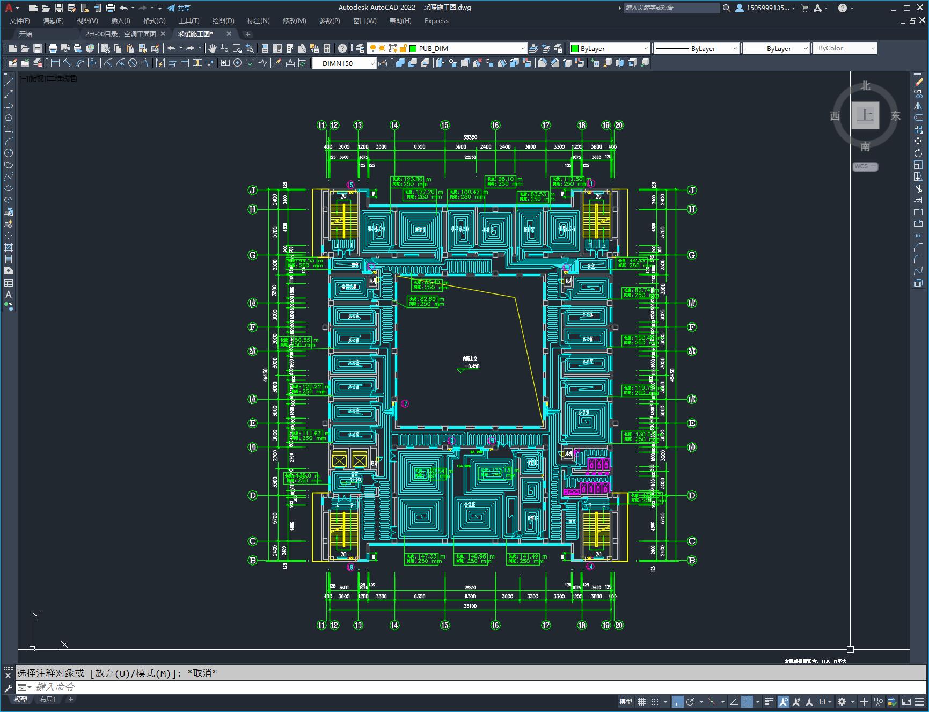
Task: Open the status bar customization menu icon
Action: (919, 701)
